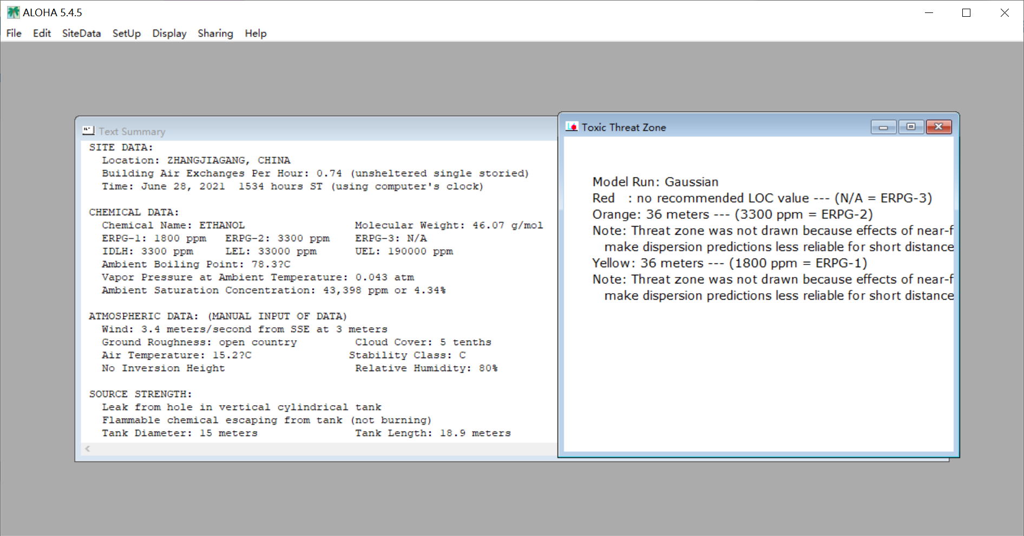1024x536 pixels.
Task: Minimize the Toxic Threat Zone window
Action: click(883, 127)
